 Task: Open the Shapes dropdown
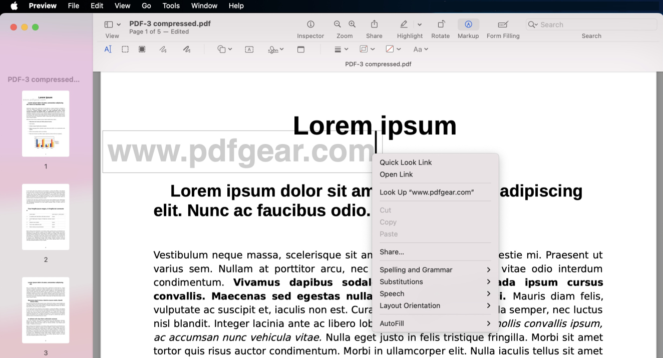(x=224, y=49)
